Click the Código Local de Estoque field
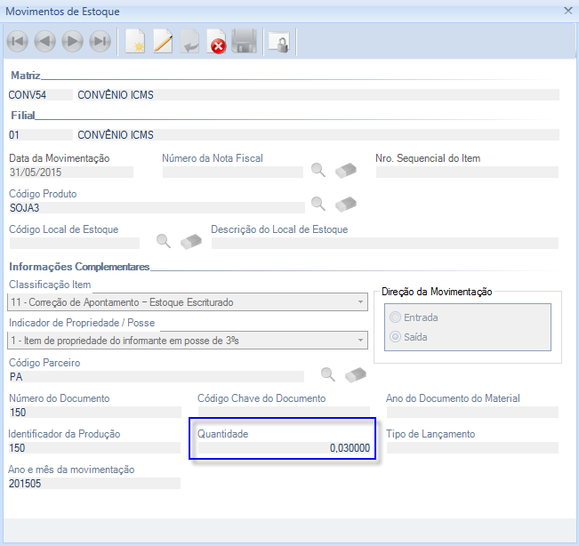The height and width of the screenshot is (546, 579). pos(74,244)
